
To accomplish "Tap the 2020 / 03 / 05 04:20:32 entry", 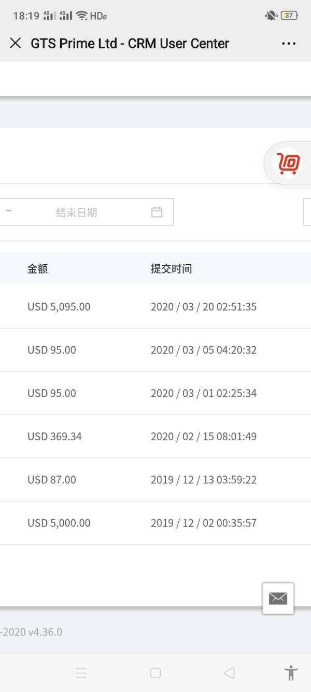I will [x=204, y=350].
